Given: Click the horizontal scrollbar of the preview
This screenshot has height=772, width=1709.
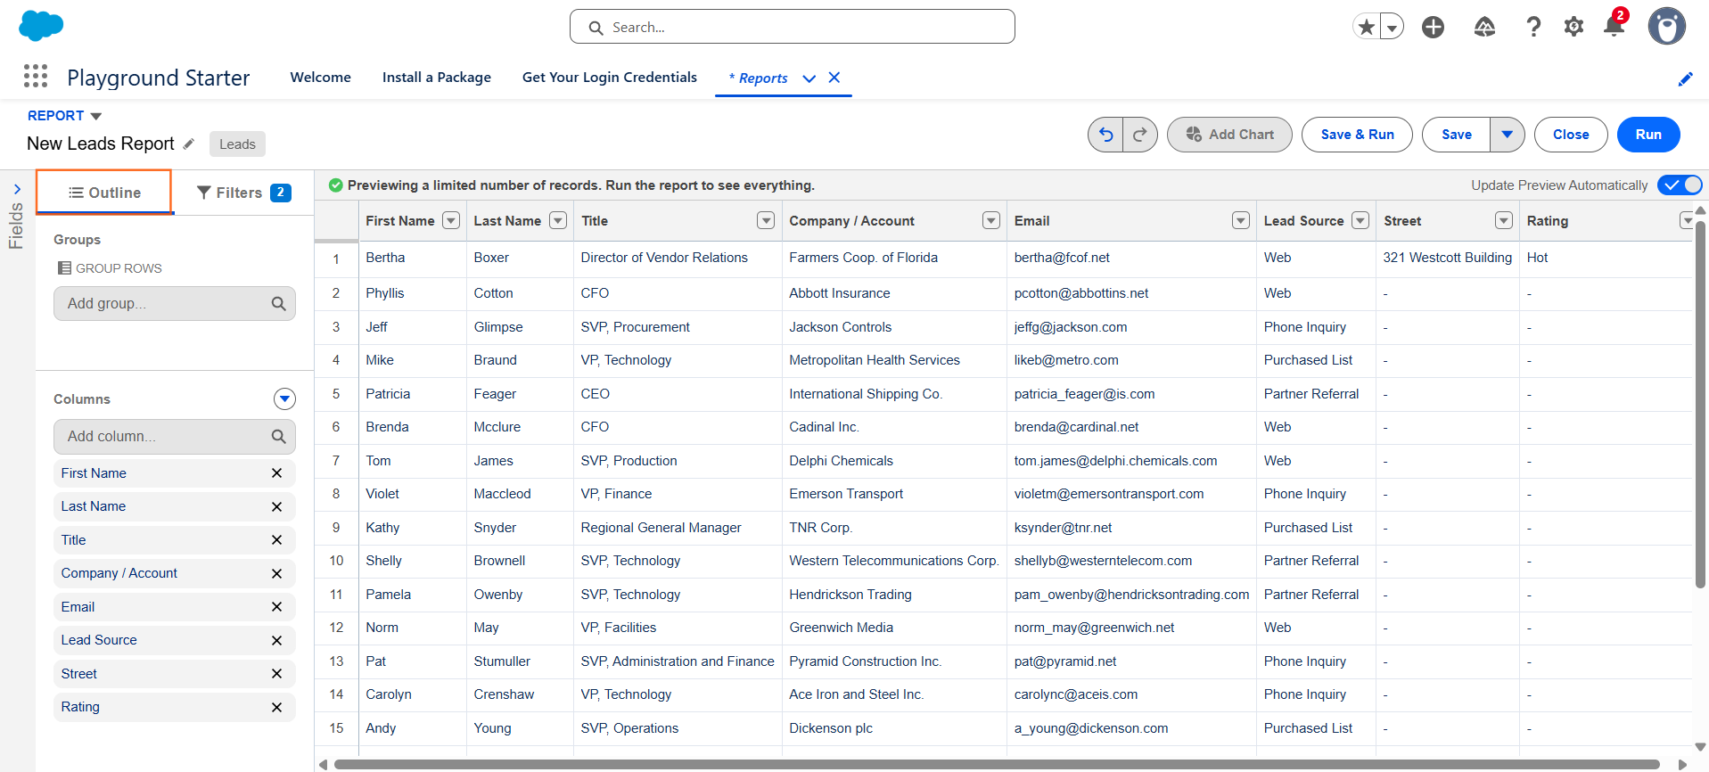Looking at the screenshot, I should coord(997,764).
